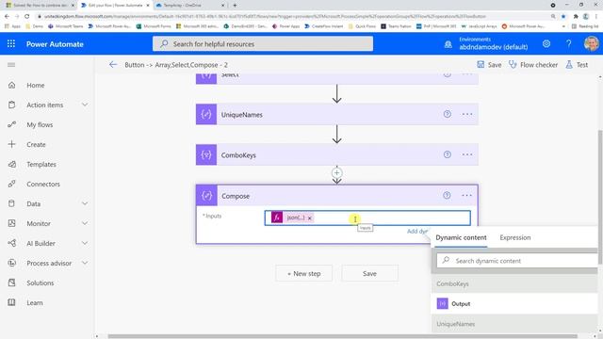Expand the ComboKeys action card
603x339 pixels.
click(x=337, y=154)
